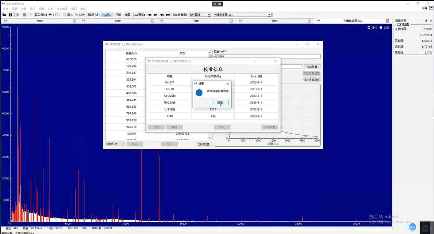Switch to the COM2 tab
The width and height of the screenshot is (434, 234).
point(118,21)
